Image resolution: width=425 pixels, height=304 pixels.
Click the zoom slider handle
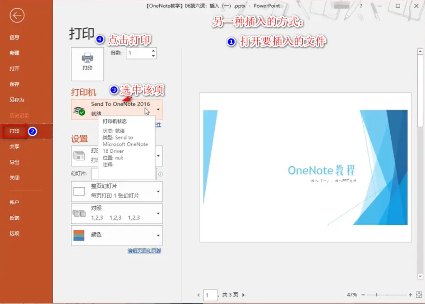(x=377, y=295)
